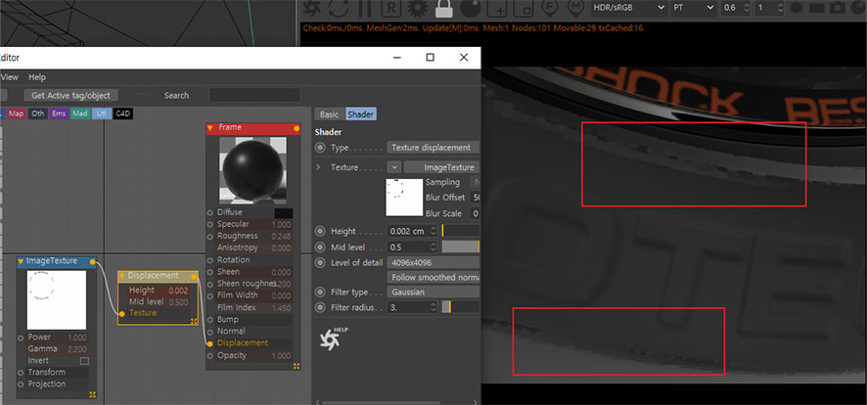Open the Help menu
The height and width of the screenshot is (405, 867).
(x=37, y=76)
